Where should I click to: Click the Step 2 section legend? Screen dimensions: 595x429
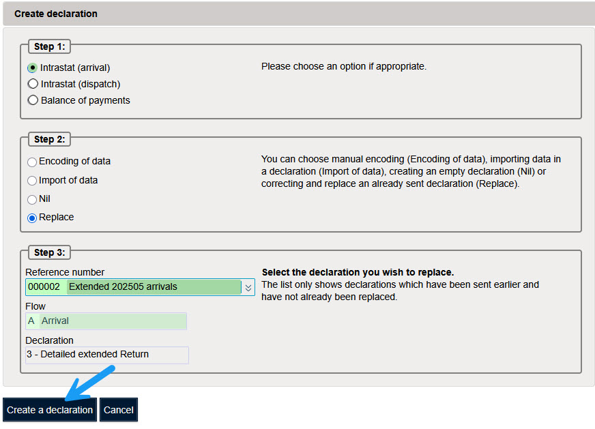coord(49,140)
